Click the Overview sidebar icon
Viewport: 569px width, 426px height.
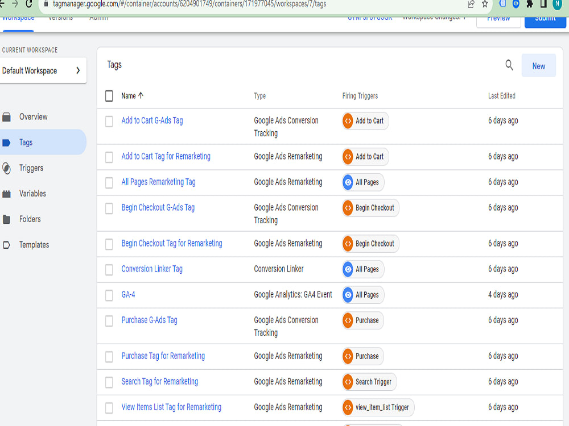pyautogui.click(x=6, y=117)
